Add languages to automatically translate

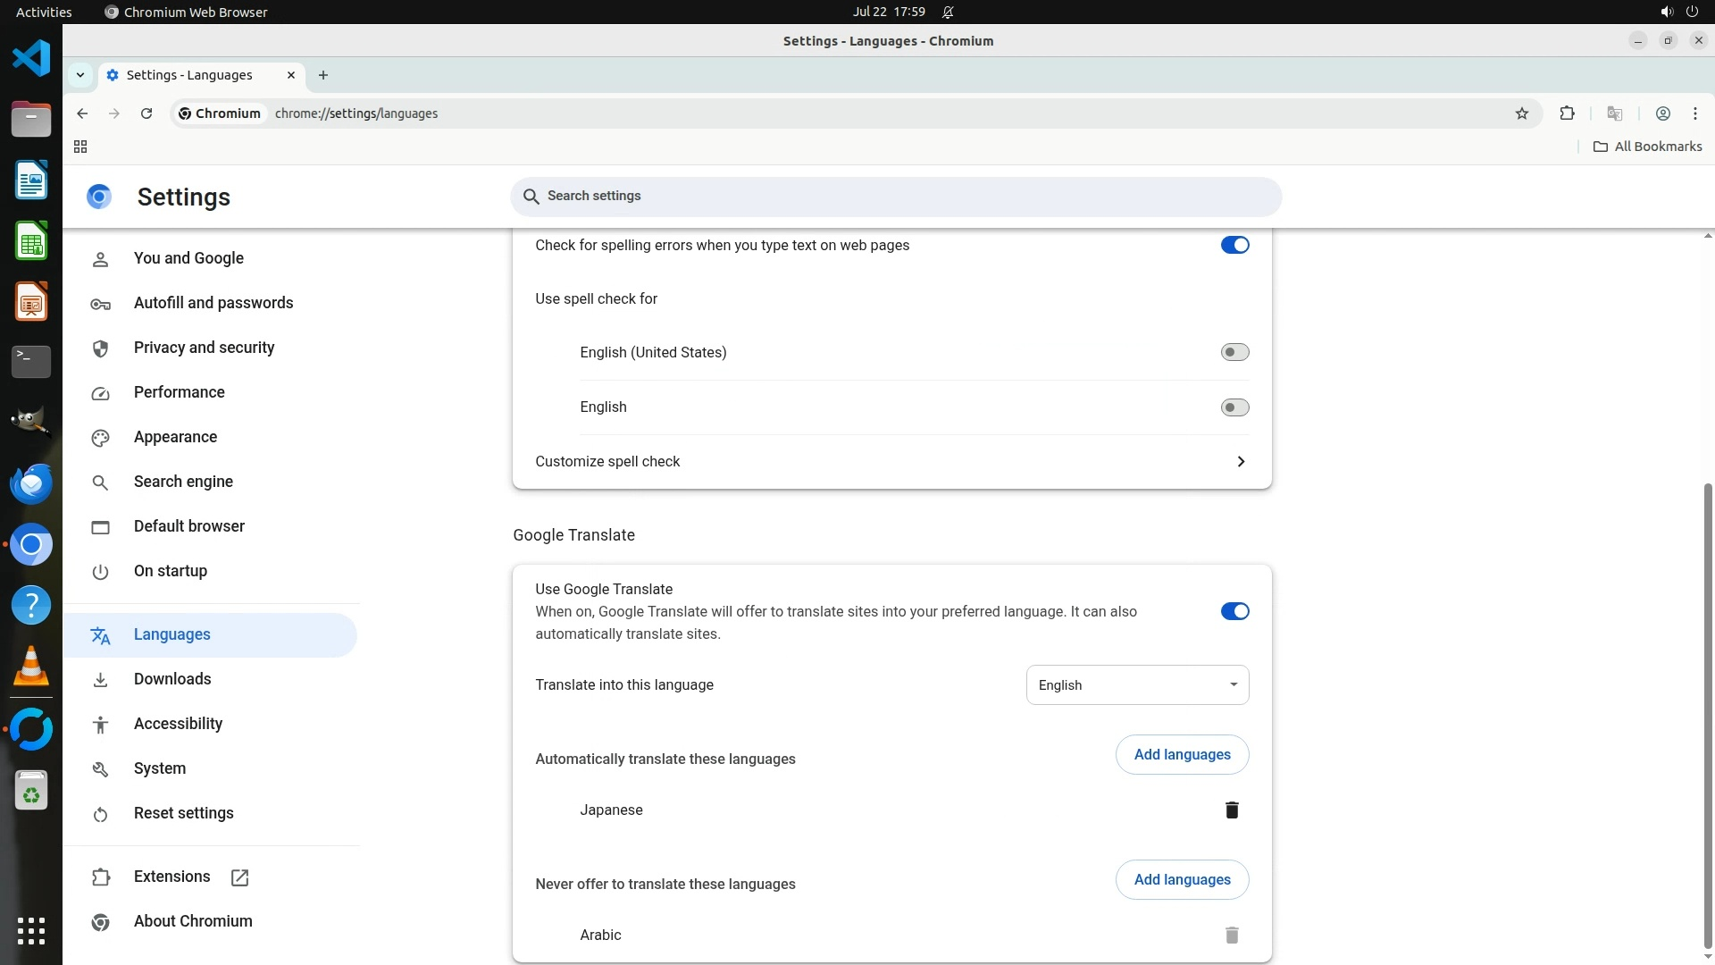pos(1182,755)
